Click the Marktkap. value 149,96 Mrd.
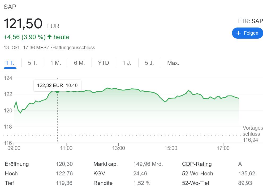This screenshot has width=263, height=191. tap(148, 164)
